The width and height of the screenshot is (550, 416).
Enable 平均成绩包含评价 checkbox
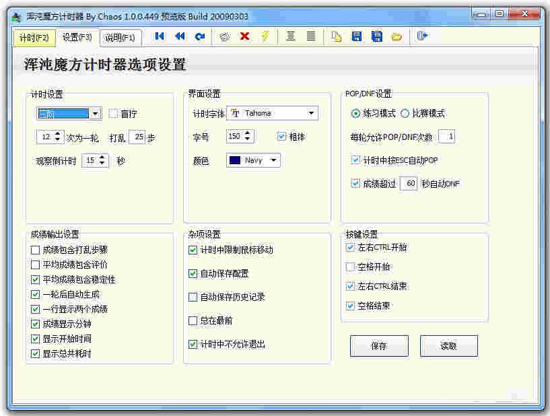coord(36,265)
